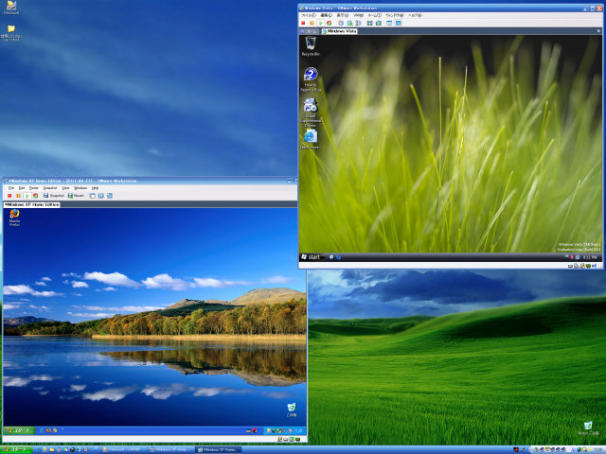Select host desktop recycle bin icon

coord(588,428)
